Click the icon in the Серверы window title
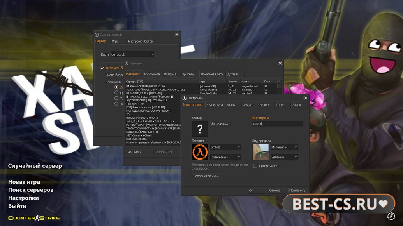 (x=127, y=63)
